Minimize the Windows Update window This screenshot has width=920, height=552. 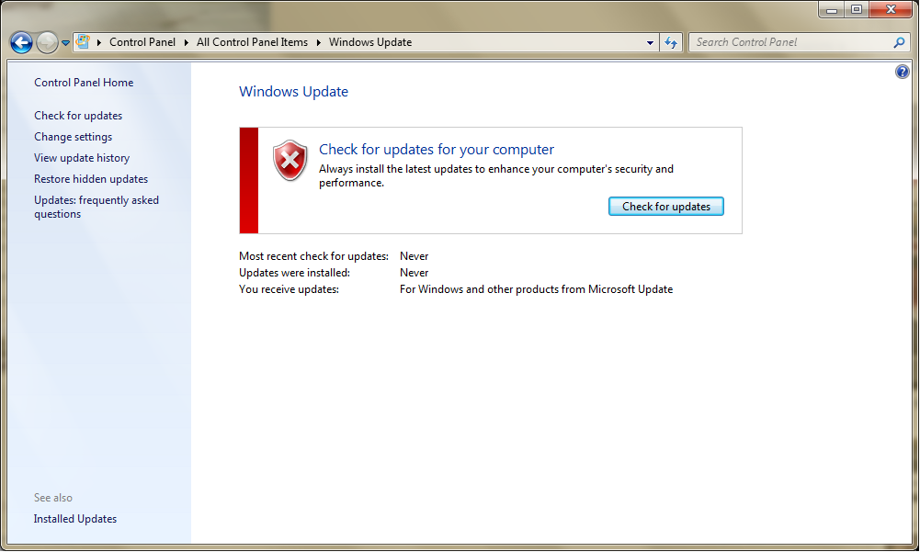point(832,10)
